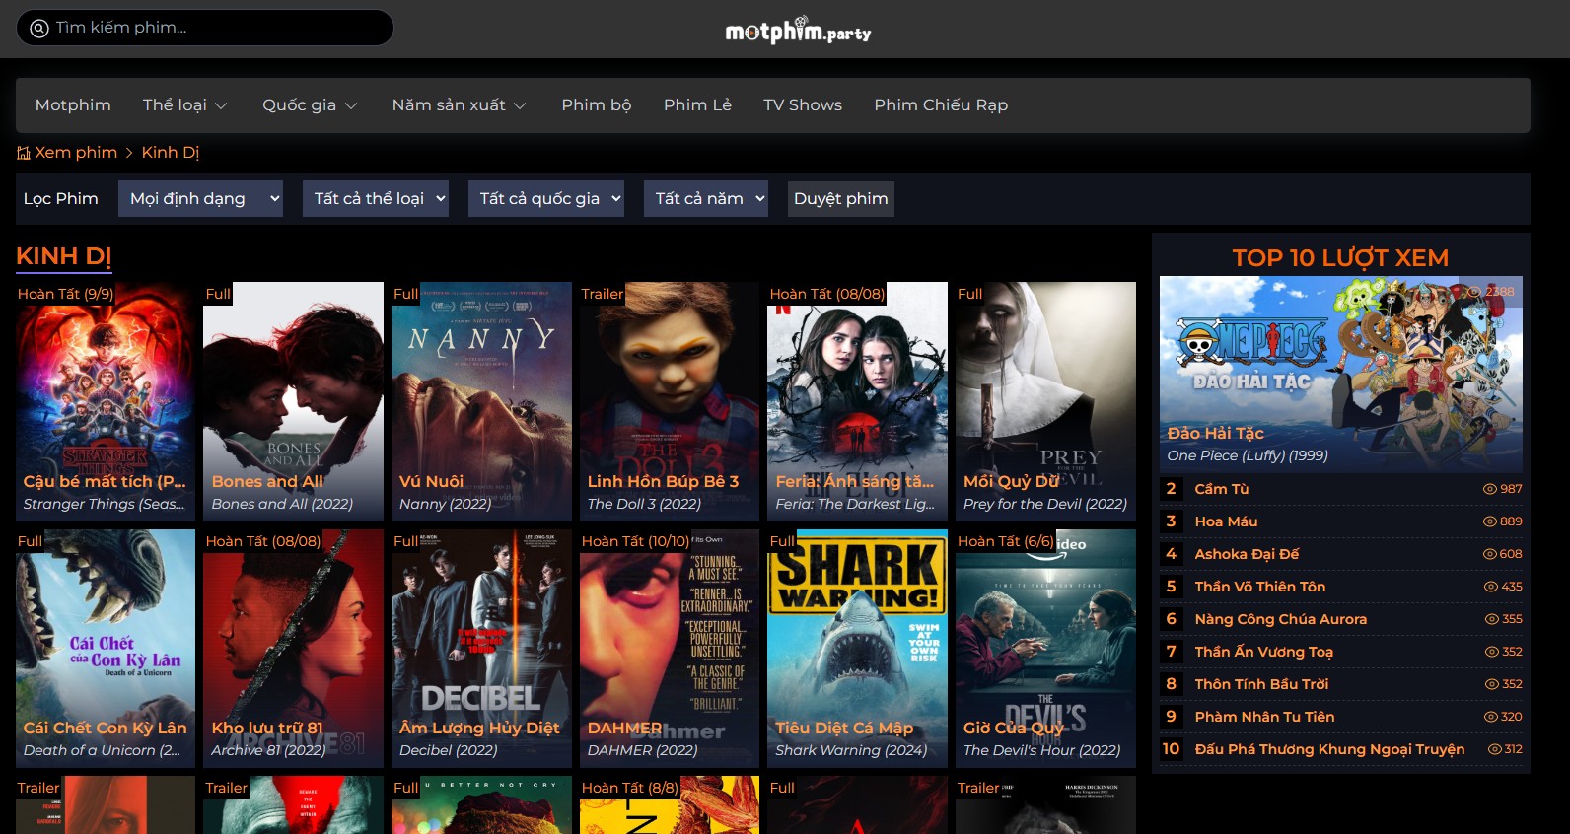Click the eye icon next to 889
This screenshot has height=834, width=1570.
point(1490,521)
